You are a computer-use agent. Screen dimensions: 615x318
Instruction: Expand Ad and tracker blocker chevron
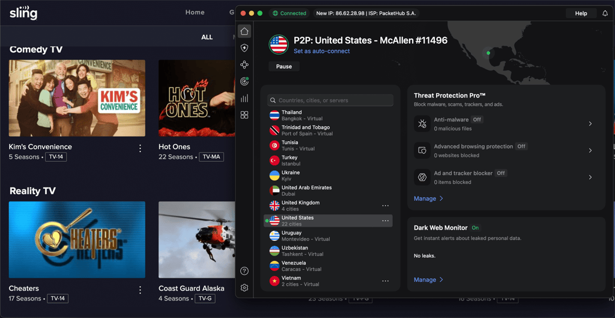590,177
